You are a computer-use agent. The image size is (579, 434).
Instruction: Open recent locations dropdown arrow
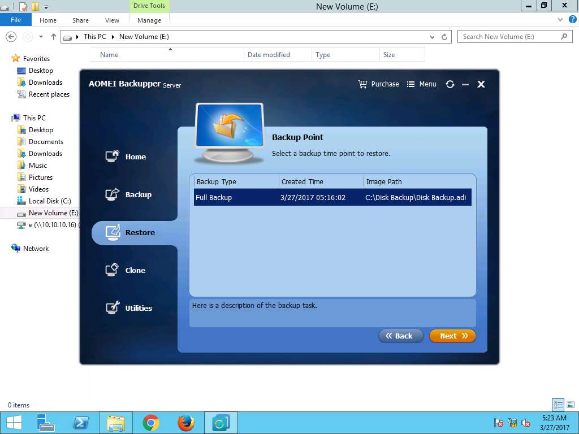click(41, 37)
